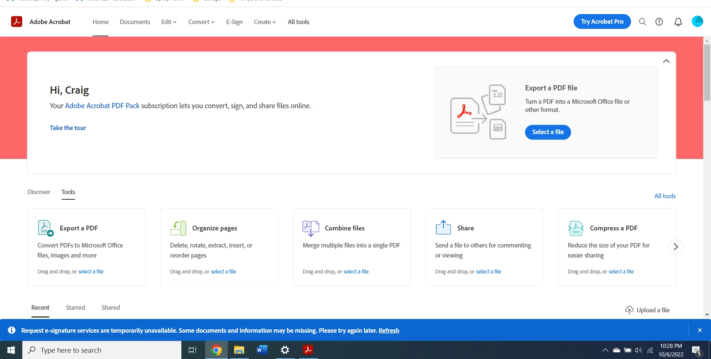The image size is (711, 359).
Task: Open Google Chrome from the taskbar
Action: click(x=216, y=350)
